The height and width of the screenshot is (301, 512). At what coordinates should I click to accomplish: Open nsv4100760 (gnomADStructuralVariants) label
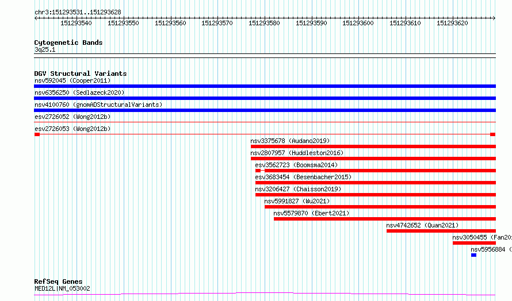[x=98, y=105]
